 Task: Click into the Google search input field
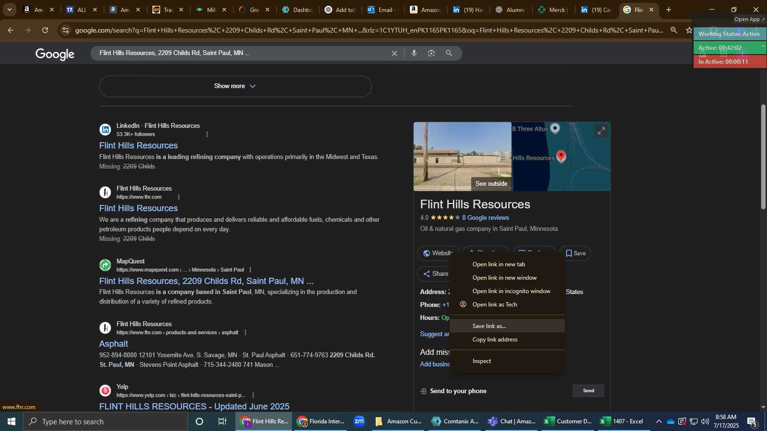(242, 53)
